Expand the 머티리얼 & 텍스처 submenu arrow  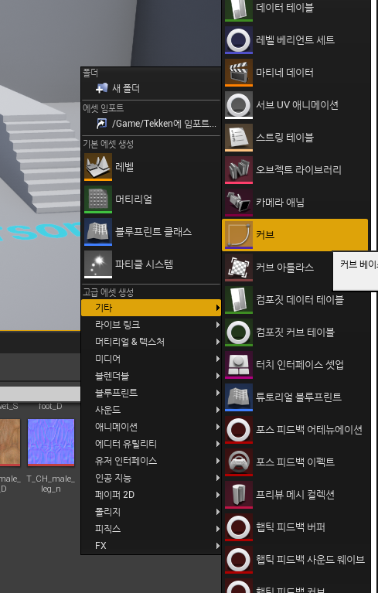point(218,342)
